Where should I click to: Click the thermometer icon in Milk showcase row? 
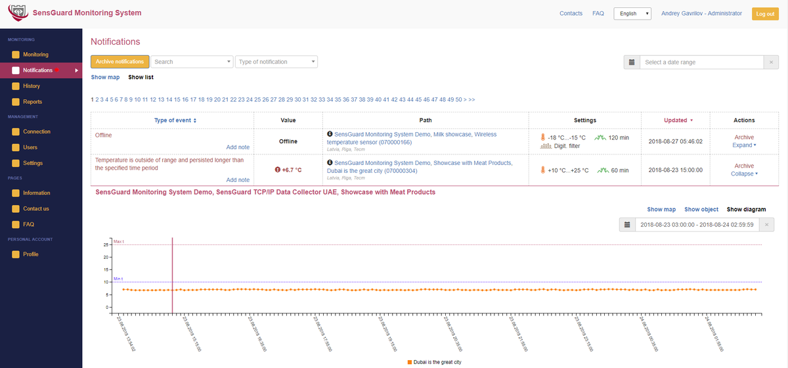coord(543,137)
